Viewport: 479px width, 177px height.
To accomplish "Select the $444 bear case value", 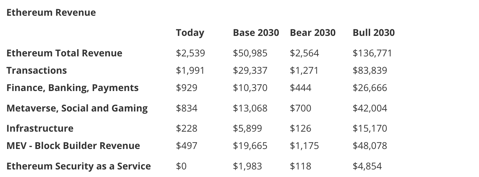I will pyautogui.click(x=300, y=88).
